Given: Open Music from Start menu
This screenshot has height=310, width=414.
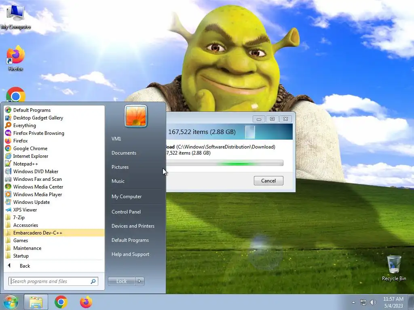Looking at the screenshot, I should click(x=118, y=181).
